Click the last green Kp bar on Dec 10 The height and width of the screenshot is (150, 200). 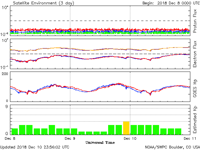(x=178, y=132)
